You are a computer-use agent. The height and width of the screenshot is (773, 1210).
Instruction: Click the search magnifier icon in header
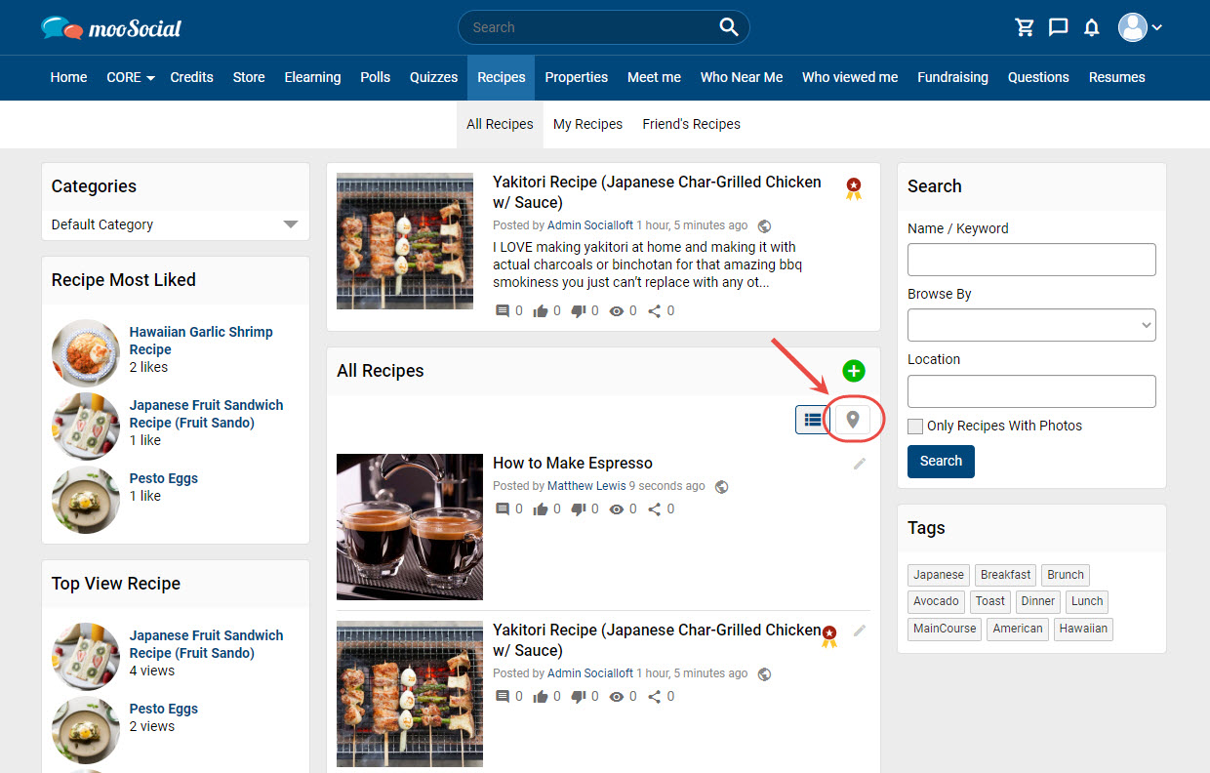click(728, 27)
